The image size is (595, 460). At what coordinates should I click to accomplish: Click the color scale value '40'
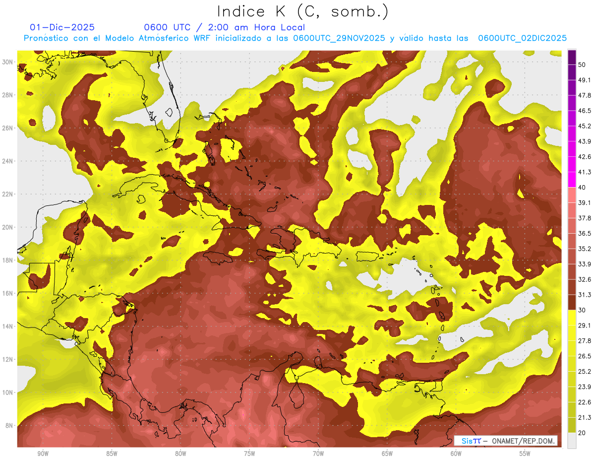[582, 187]
